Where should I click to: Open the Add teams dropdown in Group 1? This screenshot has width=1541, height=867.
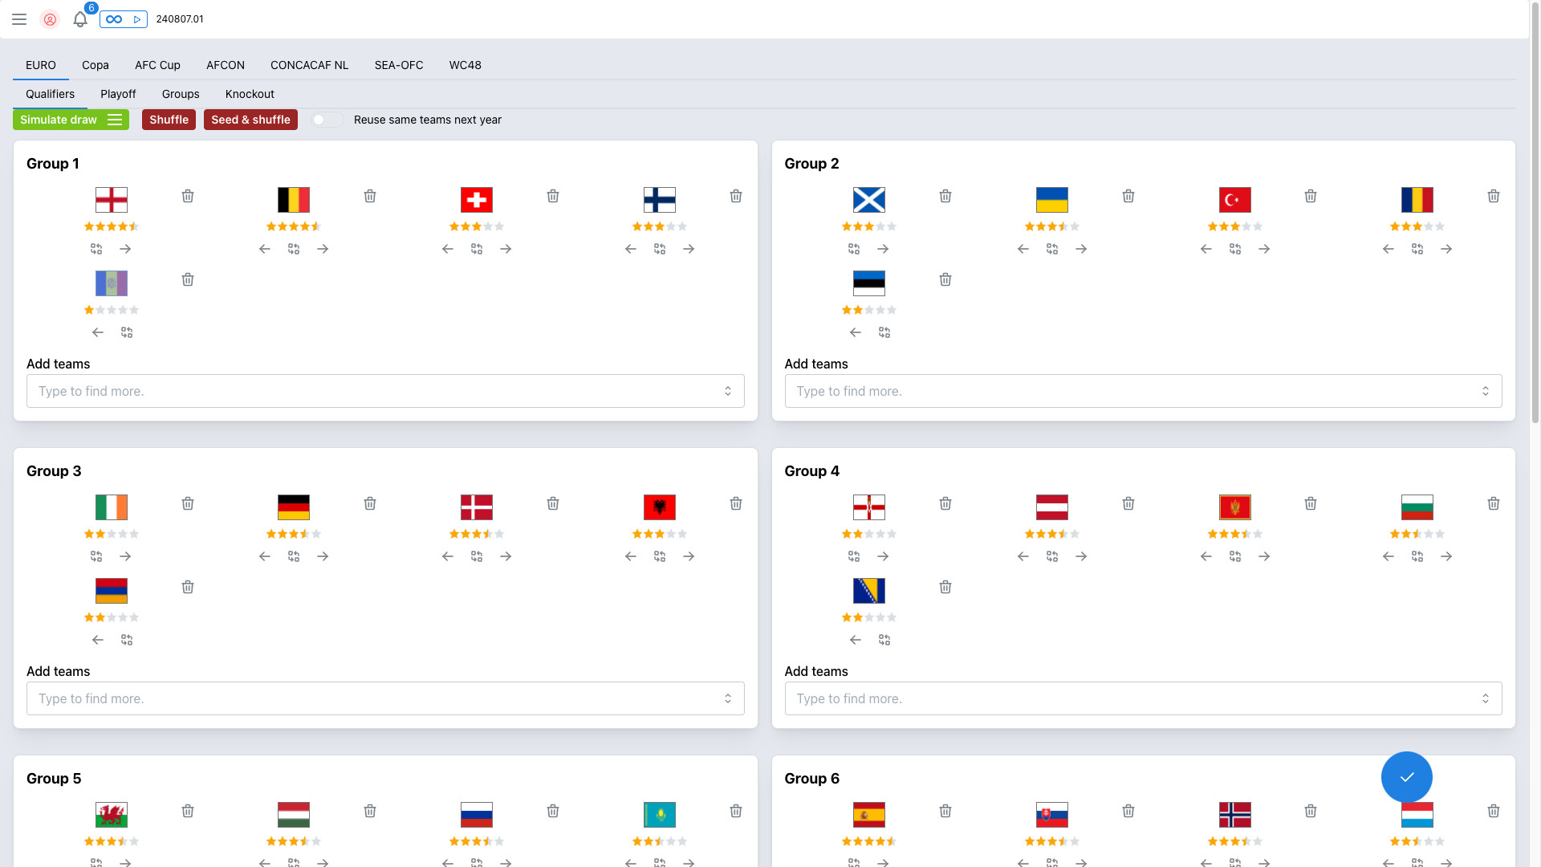(x=728, y=391)
